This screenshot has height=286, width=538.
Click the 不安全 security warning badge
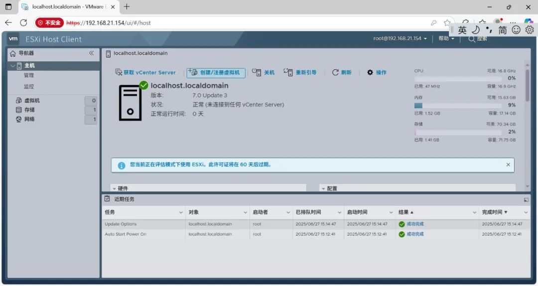[x=49, y=22]
